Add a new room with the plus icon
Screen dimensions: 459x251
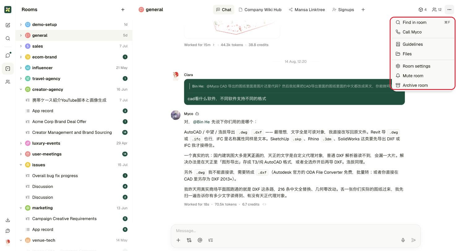123,10
